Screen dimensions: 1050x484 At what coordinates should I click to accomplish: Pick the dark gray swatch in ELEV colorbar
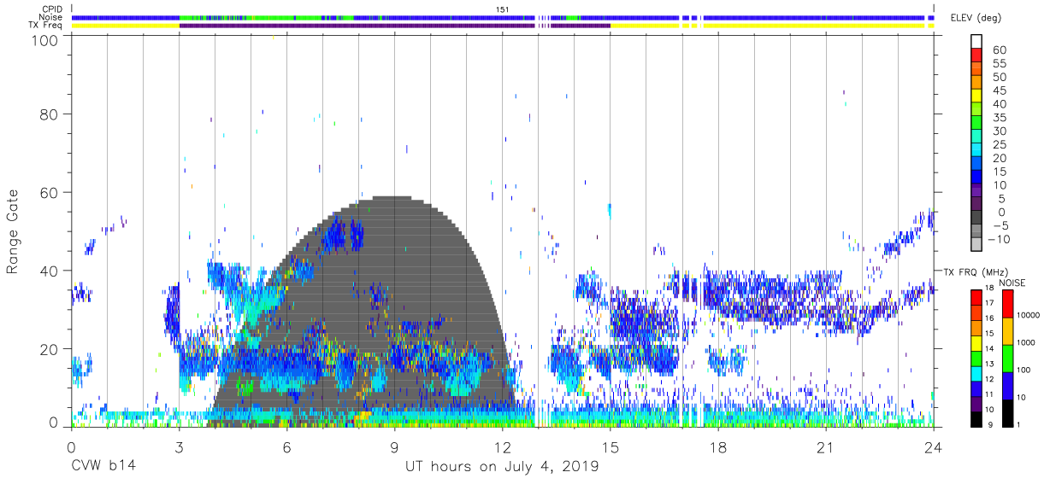coord(977,219)
